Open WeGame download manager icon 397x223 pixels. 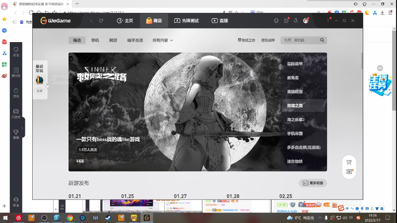[x=296, y=21]
